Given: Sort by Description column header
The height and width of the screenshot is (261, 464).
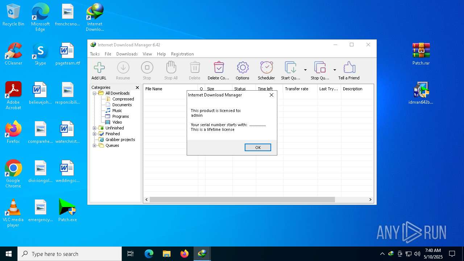Looking at the screenshot, I should coord(357,89).
